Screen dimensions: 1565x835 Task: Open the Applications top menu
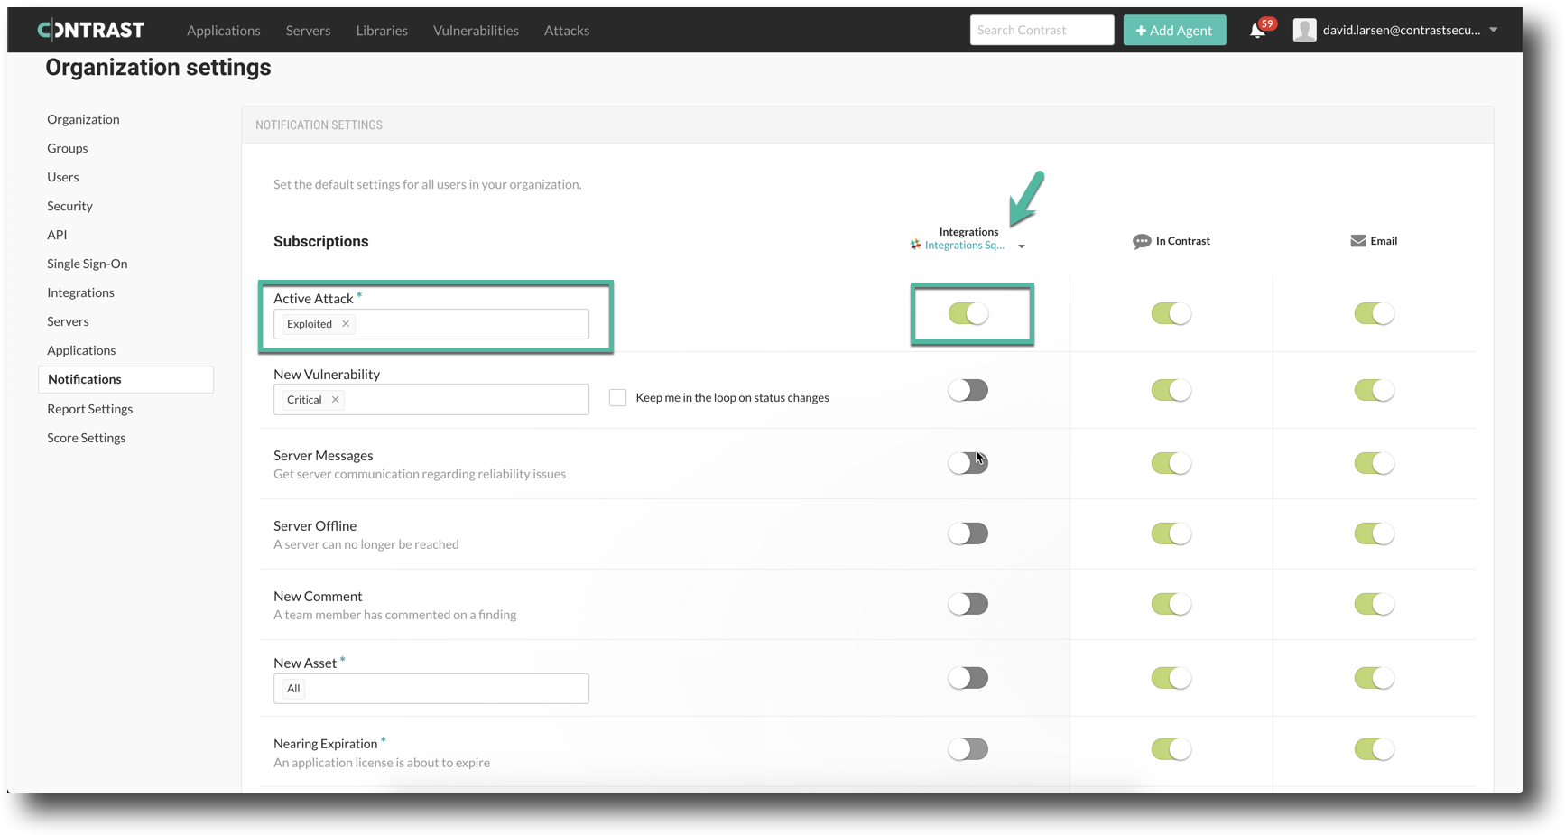(x=224, y=31)
